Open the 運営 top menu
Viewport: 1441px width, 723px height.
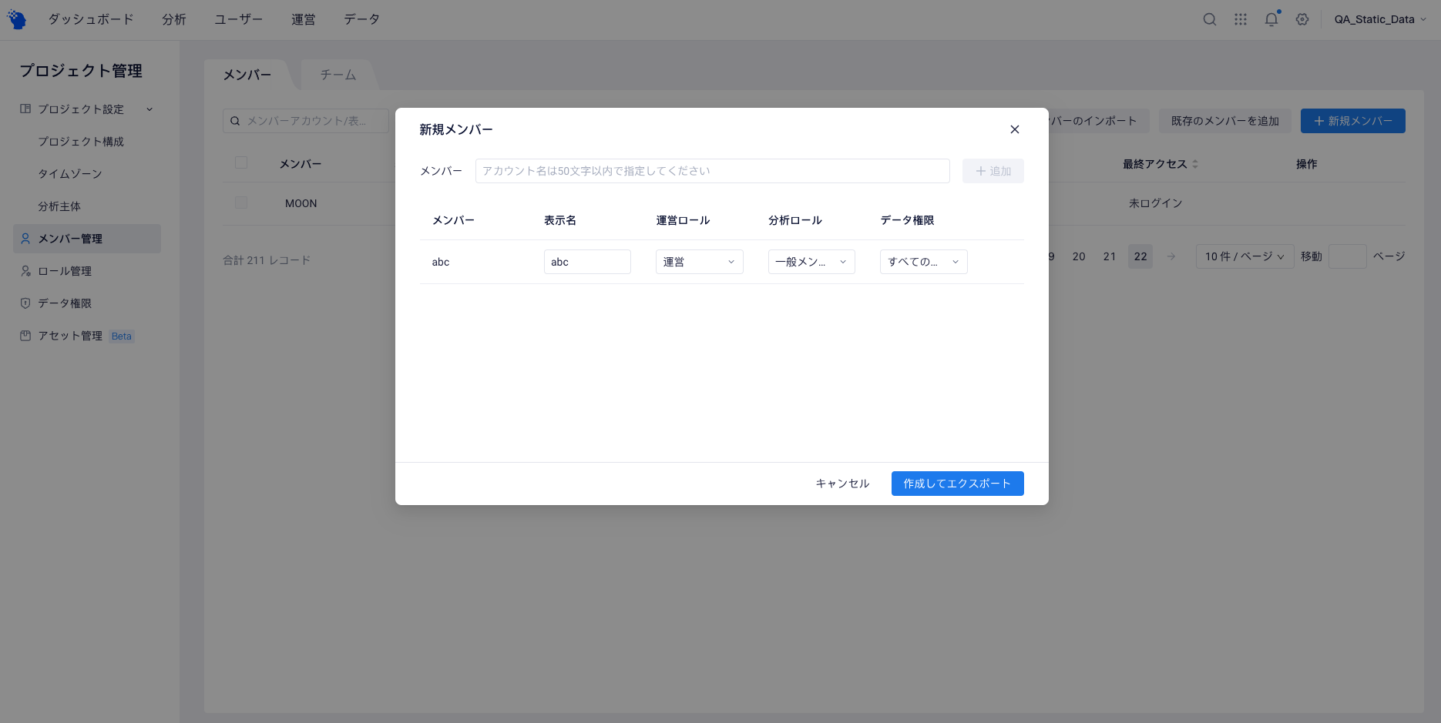click(304, 19)
